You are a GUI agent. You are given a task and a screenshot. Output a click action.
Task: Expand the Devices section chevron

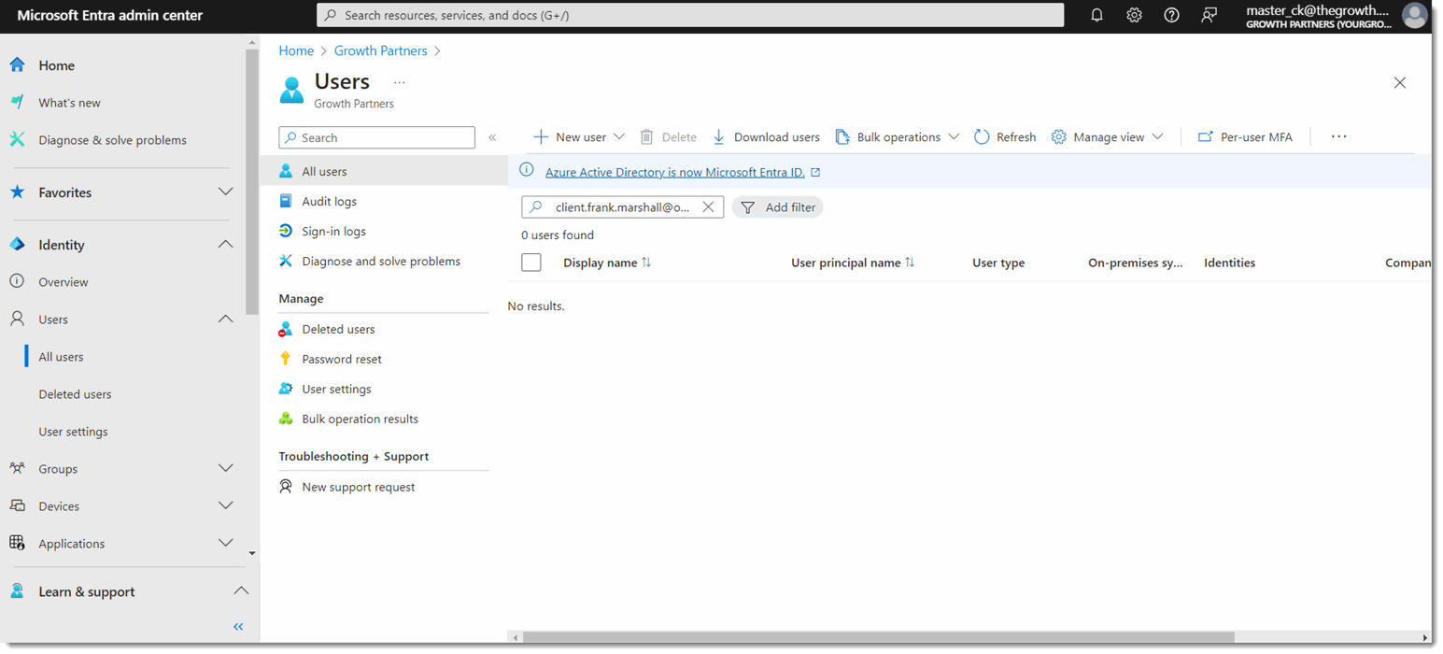coord(225,505)
